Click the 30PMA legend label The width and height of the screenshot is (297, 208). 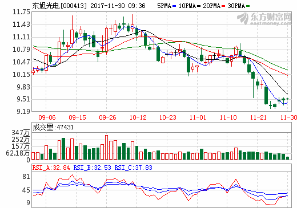(236, 6)
